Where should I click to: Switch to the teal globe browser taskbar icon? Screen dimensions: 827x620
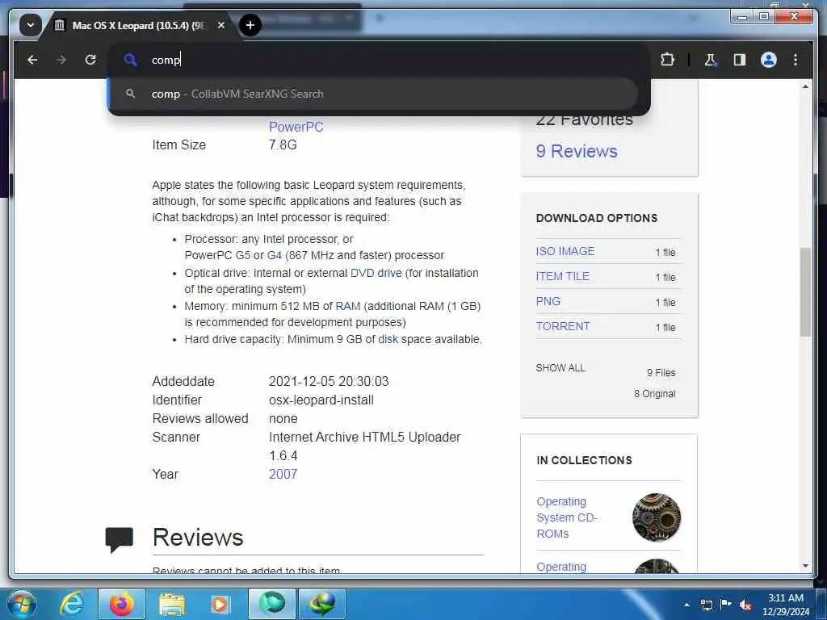272,604
